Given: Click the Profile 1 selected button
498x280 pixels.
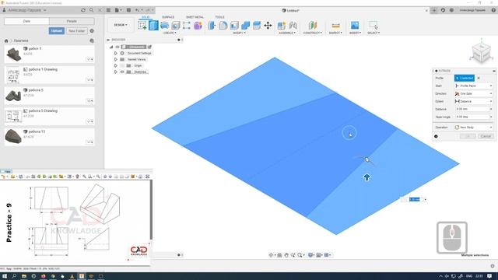Looking at the screenshot, I should click(x=465, y=78).
